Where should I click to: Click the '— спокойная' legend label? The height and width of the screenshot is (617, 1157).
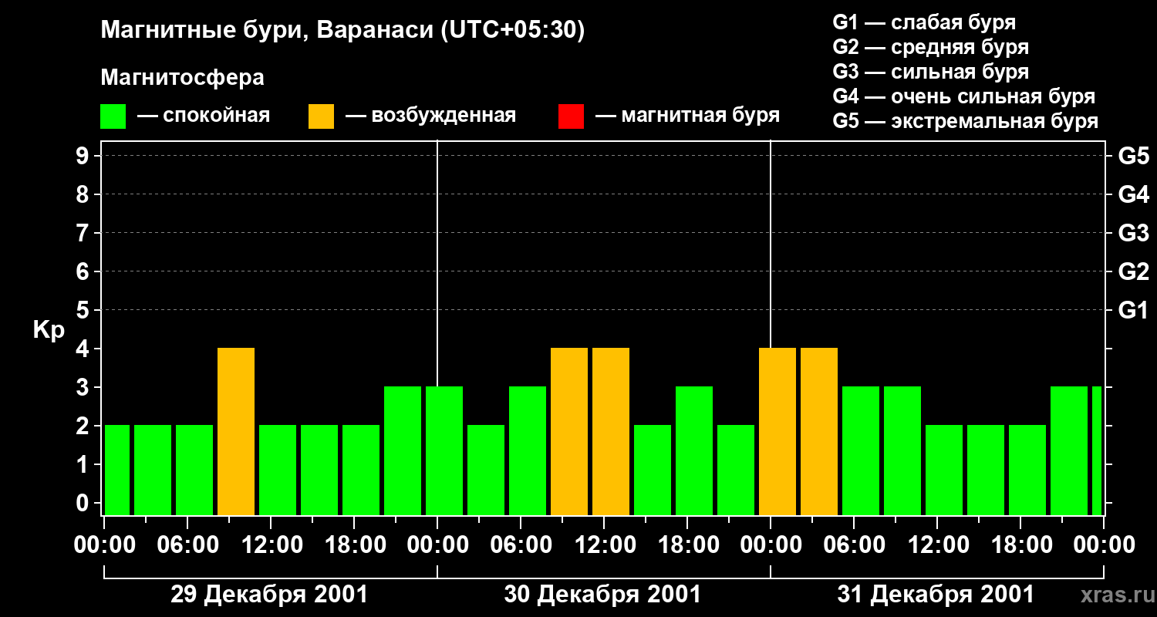pos(204,116)
